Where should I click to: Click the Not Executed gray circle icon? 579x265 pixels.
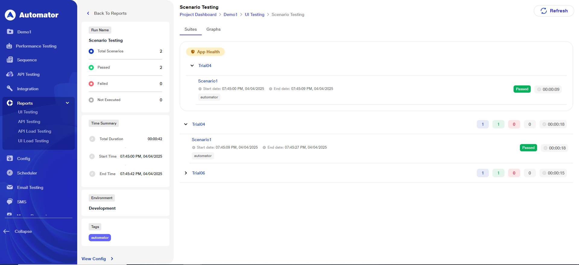tap(91, 100)
